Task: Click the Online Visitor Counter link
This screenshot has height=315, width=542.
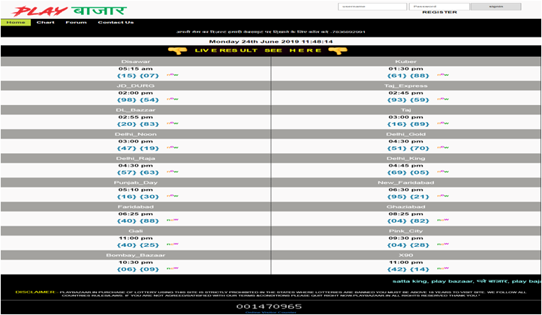Action: pos(271,312)
